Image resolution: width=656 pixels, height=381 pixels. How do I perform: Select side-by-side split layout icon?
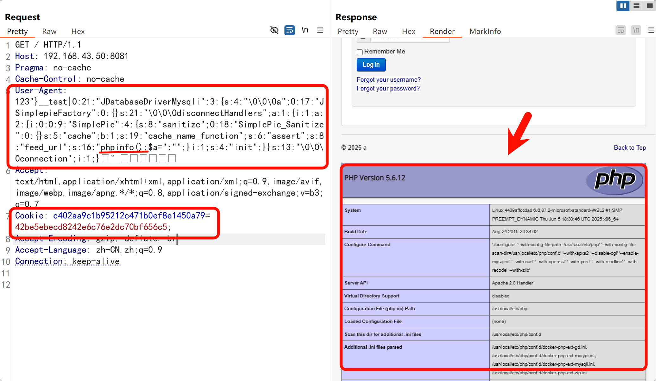pos(623,6)
